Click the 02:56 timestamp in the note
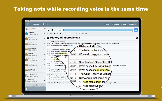 pos(48,44)
